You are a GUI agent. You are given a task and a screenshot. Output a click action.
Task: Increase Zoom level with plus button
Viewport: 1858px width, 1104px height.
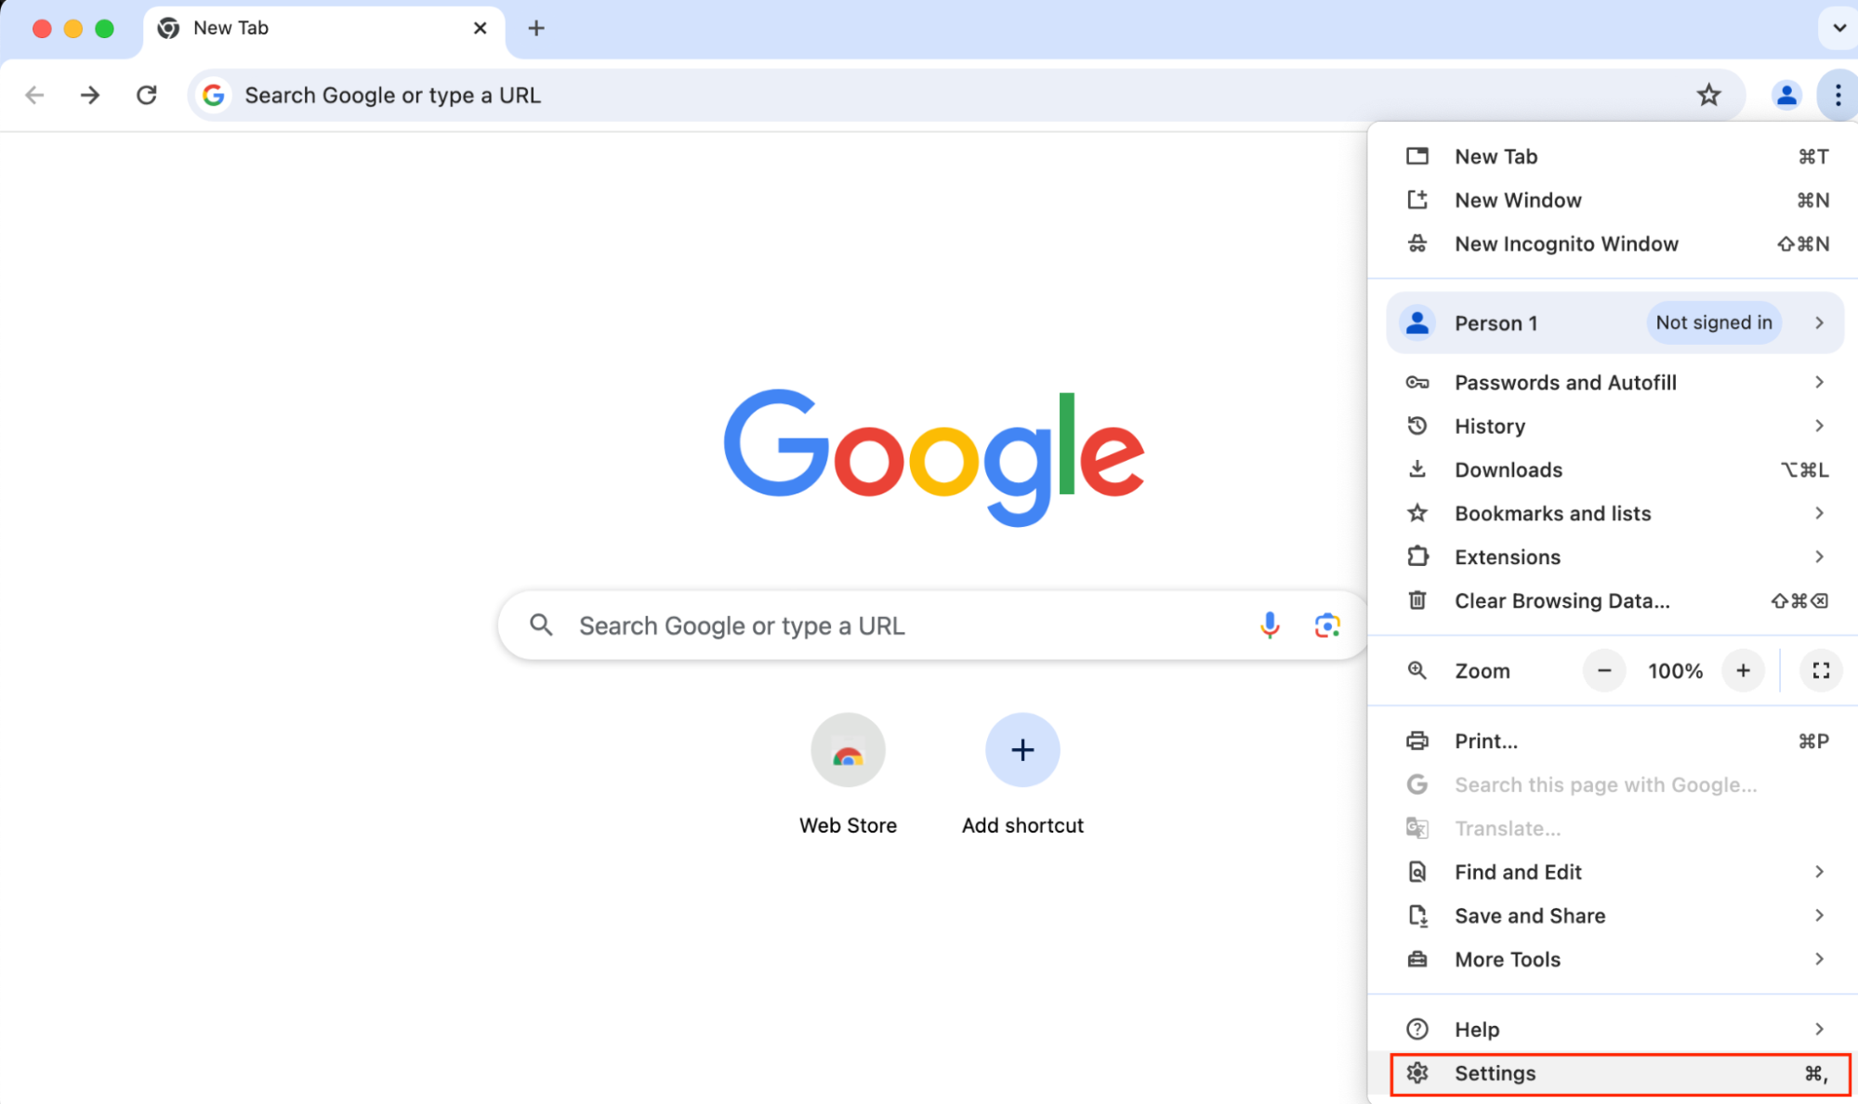coord(1745,670)
